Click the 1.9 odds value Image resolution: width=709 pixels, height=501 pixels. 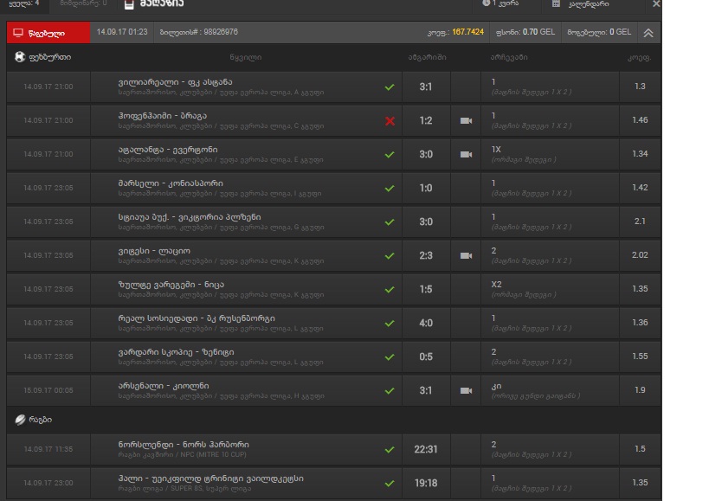click(640, 390)
